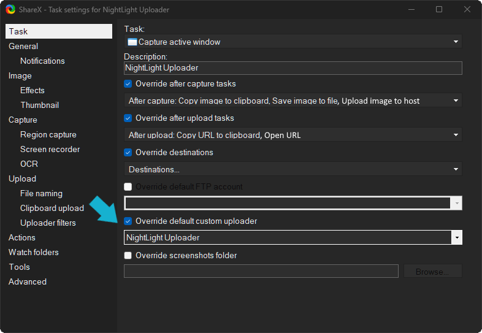The width and height of the screenshot is (482, 333).
Task: Toggle Override after upload tasks checkbox
Action: click(128, 118)
